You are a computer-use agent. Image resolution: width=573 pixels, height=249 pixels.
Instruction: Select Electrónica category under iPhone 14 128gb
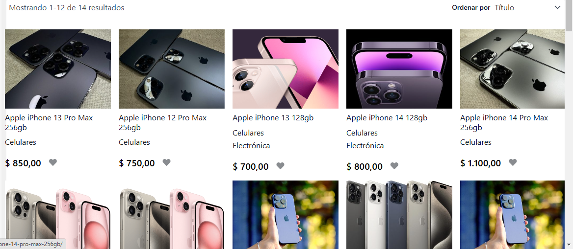tap(365, 146)
